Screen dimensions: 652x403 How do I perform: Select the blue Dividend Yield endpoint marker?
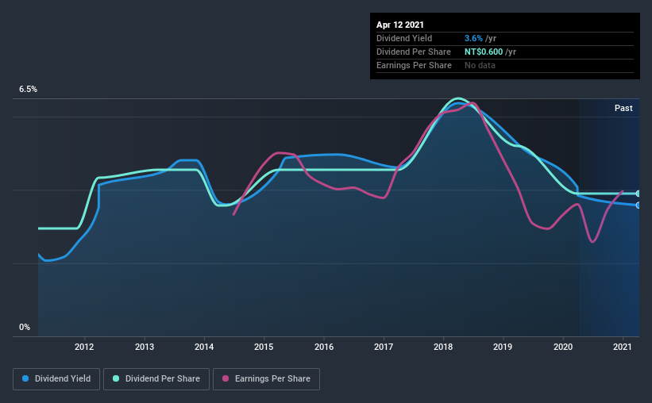638,205
